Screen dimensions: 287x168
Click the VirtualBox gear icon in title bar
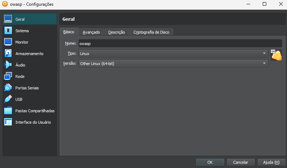[x=5, y=4]
